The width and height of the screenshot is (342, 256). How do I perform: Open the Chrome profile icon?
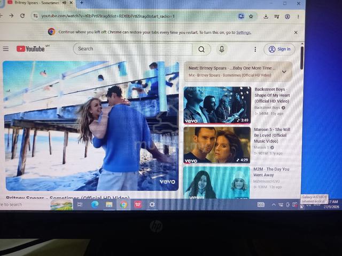pyautogui.click(x=287, y=17)
